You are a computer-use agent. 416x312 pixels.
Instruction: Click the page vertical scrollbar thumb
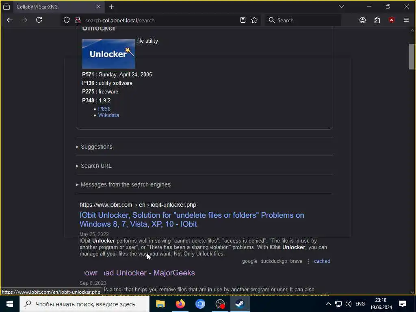(412, 56)
